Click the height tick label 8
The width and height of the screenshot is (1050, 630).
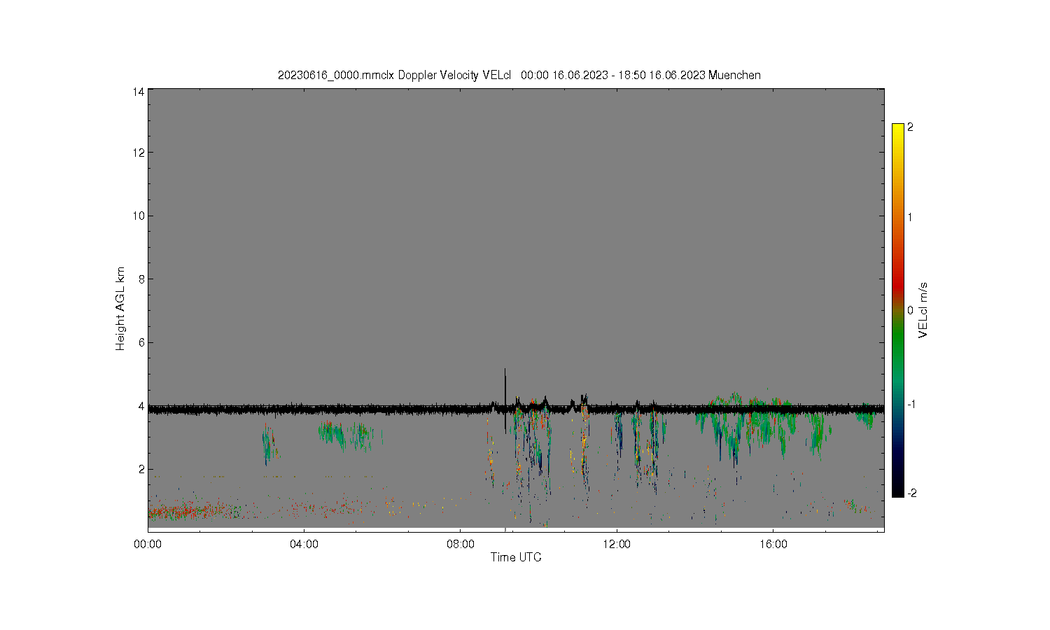(x=141, y=279)
